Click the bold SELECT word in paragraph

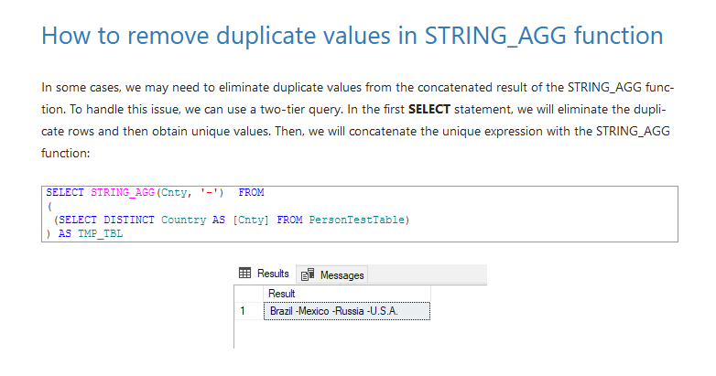coord(429,110)
